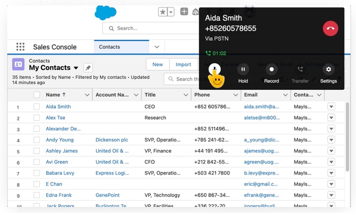Open the App Launcher dots grid
This screenshot has width=356, height=215.
(x=20, y=47)
